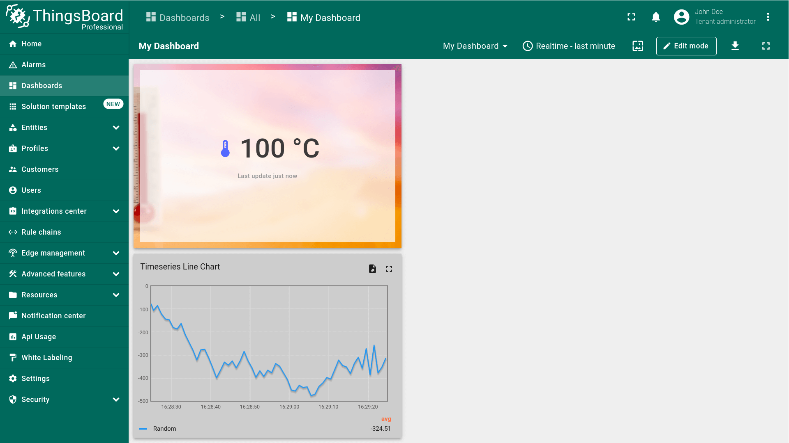Open Realtime - last minute time window

(569, 46)
